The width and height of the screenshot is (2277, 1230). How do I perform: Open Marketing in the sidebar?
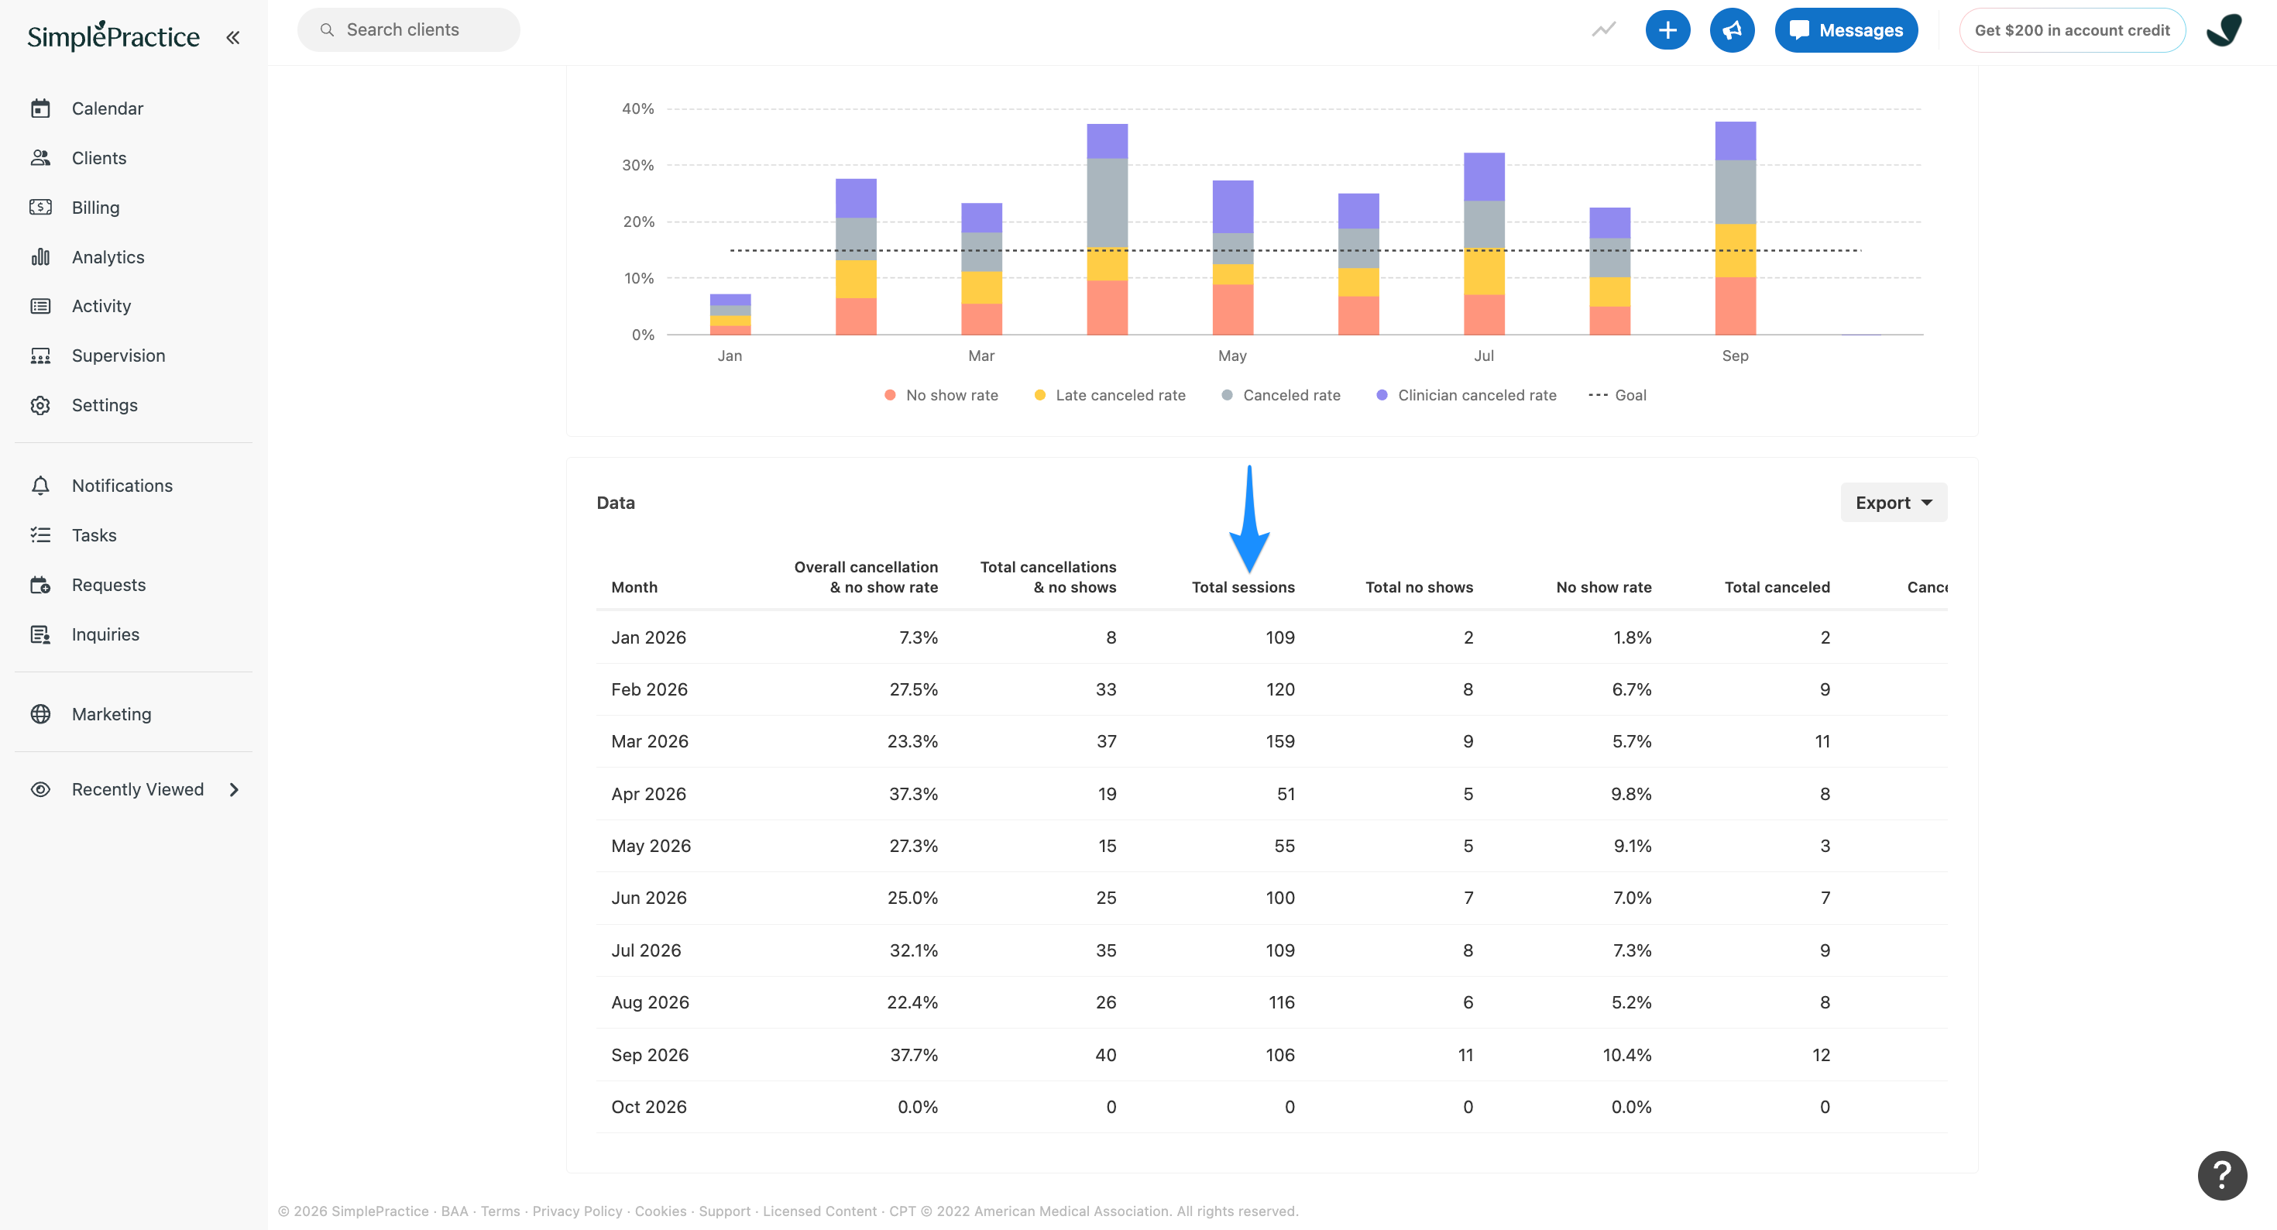tap(112, 713)
